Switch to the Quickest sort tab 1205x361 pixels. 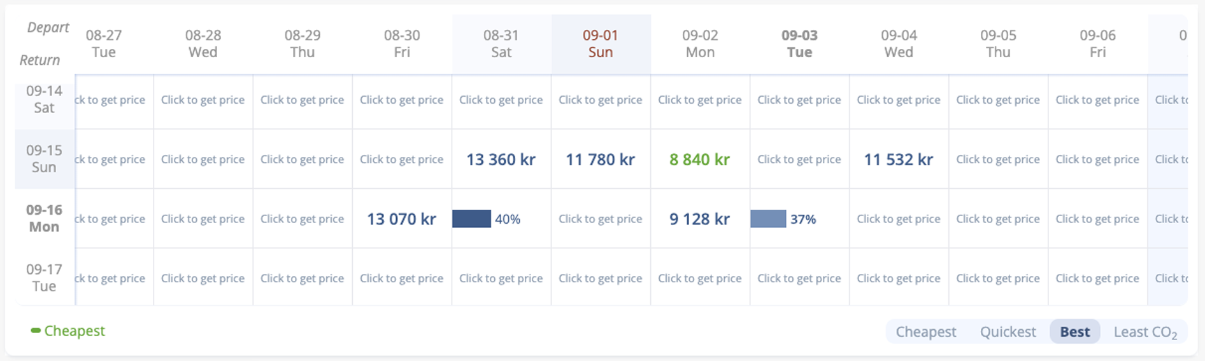1008,332
